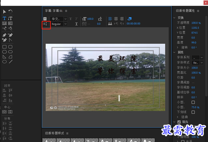Open 字体系列 dropdown in properties panel
208x142 pixels.
click(197, 57)
